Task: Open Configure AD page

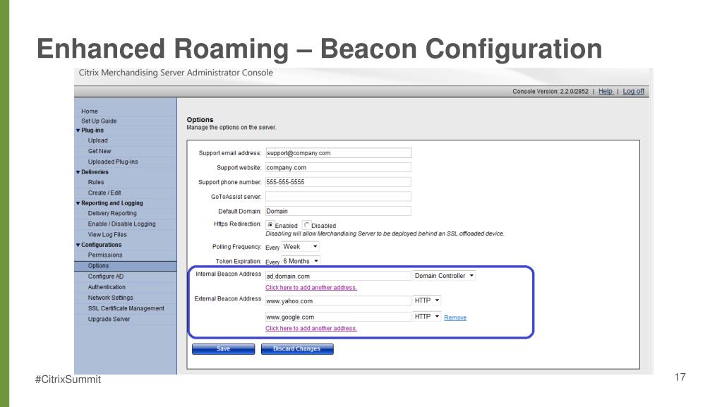Action: [x=106, y=277]
